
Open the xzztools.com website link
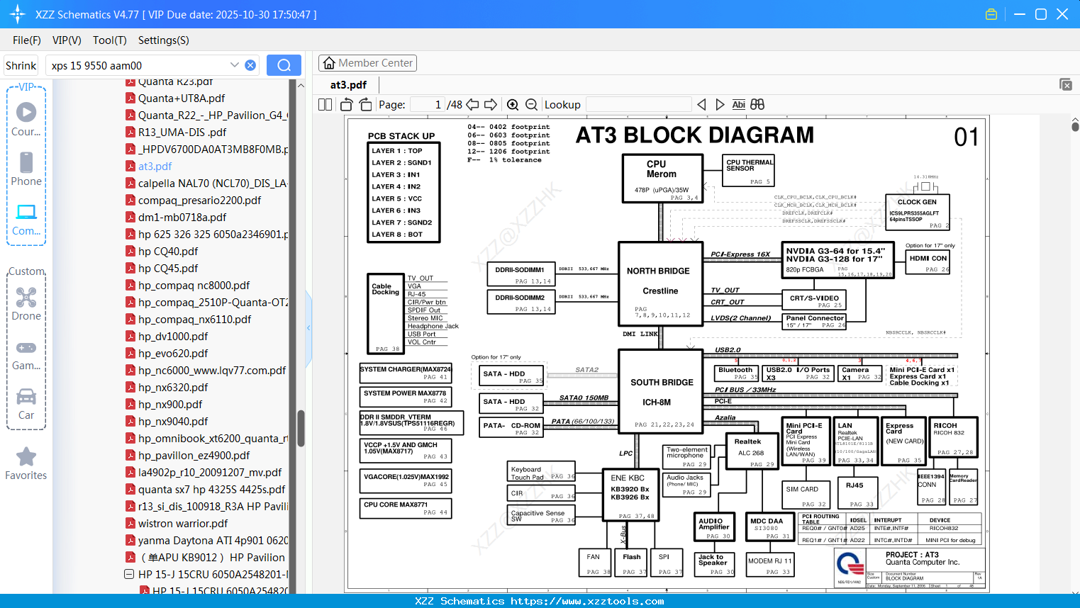(587, 601)
